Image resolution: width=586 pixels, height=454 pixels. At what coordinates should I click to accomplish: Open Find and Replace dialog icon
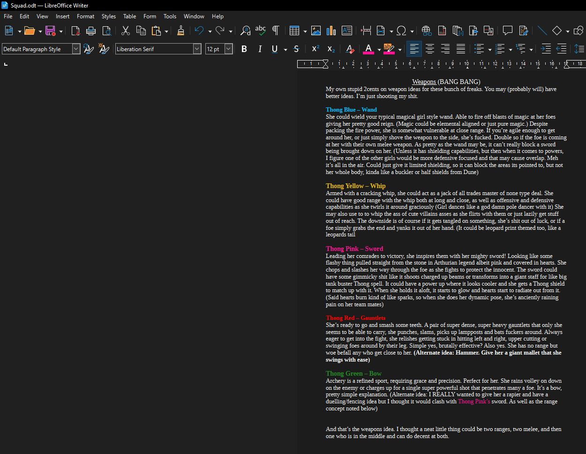click(245, 30)
